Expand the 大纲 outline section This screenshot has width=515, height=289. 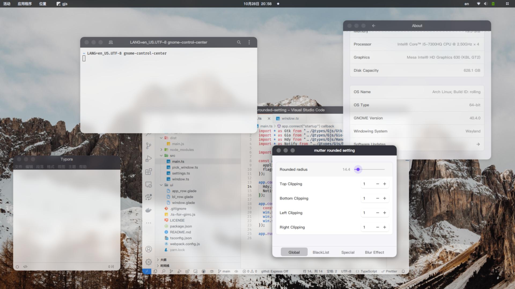click(163, 260)
